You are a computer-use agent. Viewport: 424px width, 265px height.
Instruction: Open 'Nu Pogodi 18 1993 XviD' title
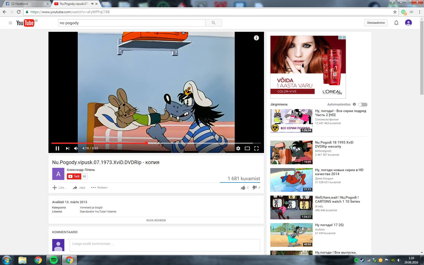click(334, 144)
